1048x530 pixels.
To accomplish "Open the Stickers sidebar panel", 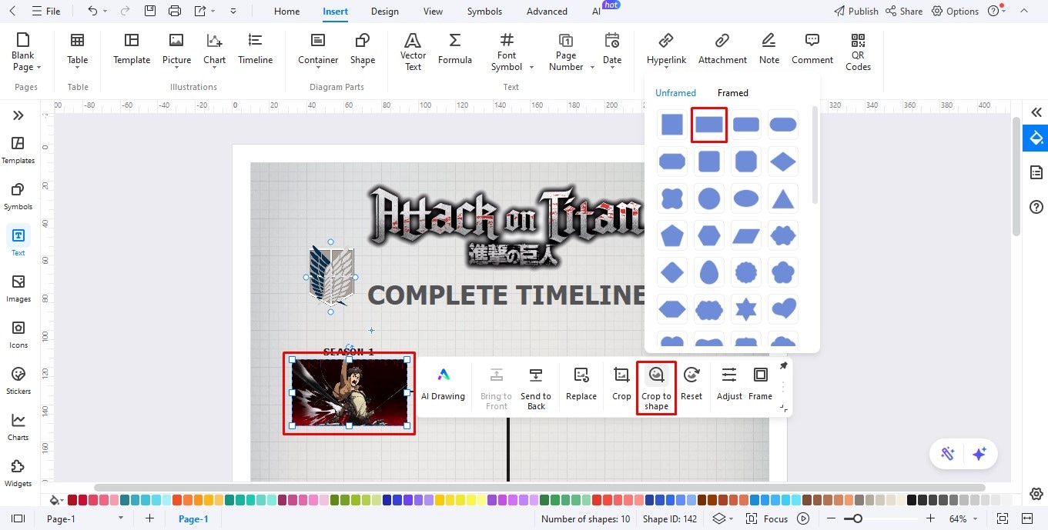I will (18, 381).
